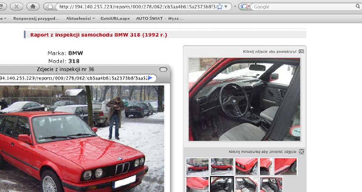Open the 'Rozpocznij przygod...' bookmark
This screenshot has height=192, width=362.
click(x=36, y=18)
